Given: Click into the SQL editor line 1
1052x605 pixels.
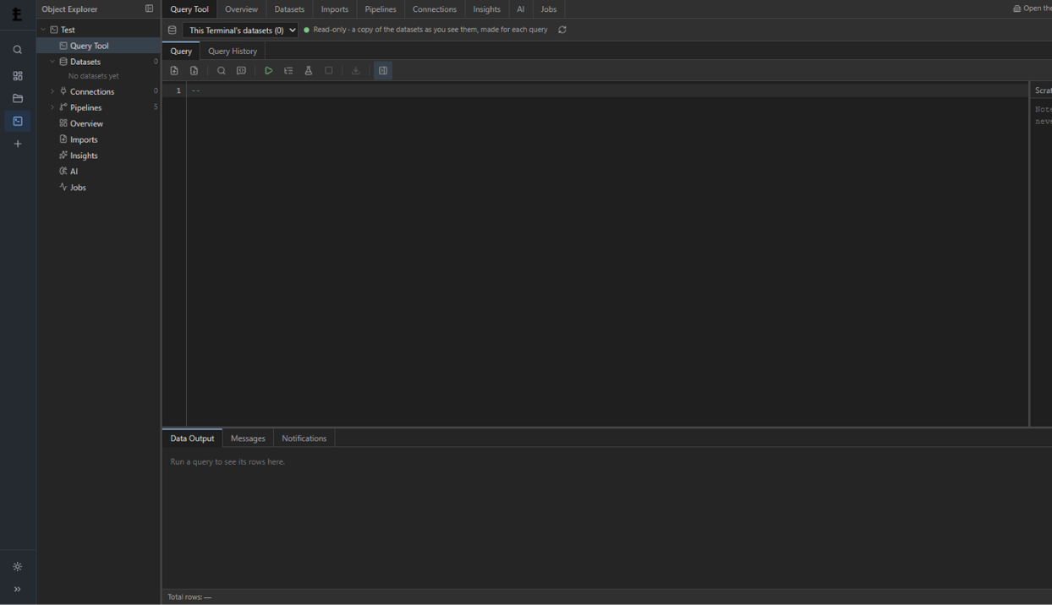Looking at the screenshot, I should (x=607, y=90).
